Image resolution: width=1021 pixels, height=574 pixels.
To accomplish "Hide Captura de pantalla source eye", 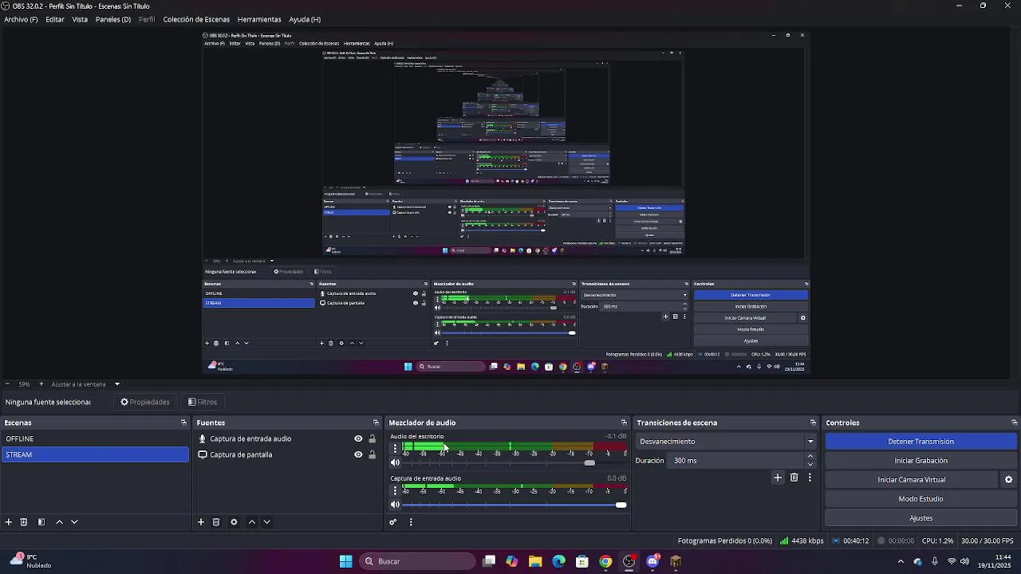I will [358, 454].
